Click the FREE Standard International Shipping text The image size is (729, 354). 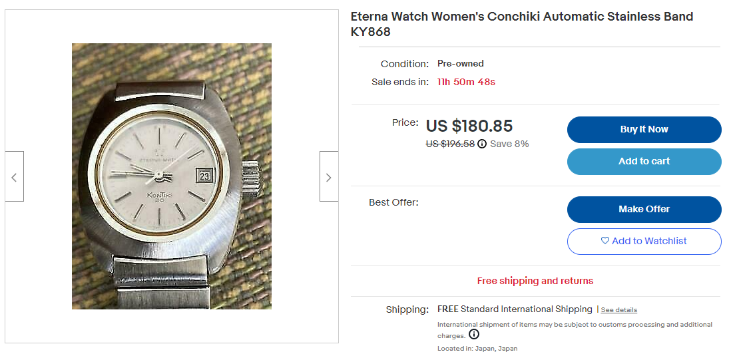pyautogui.click(x=515, y=309)
